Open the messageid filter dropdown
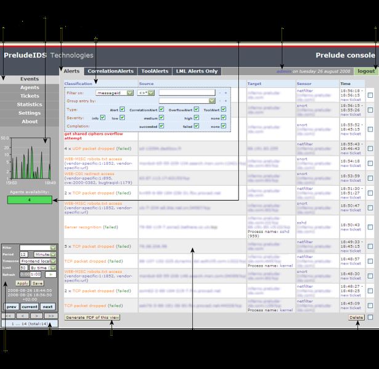This screenshot has width=379, height=369. point(114,93)
